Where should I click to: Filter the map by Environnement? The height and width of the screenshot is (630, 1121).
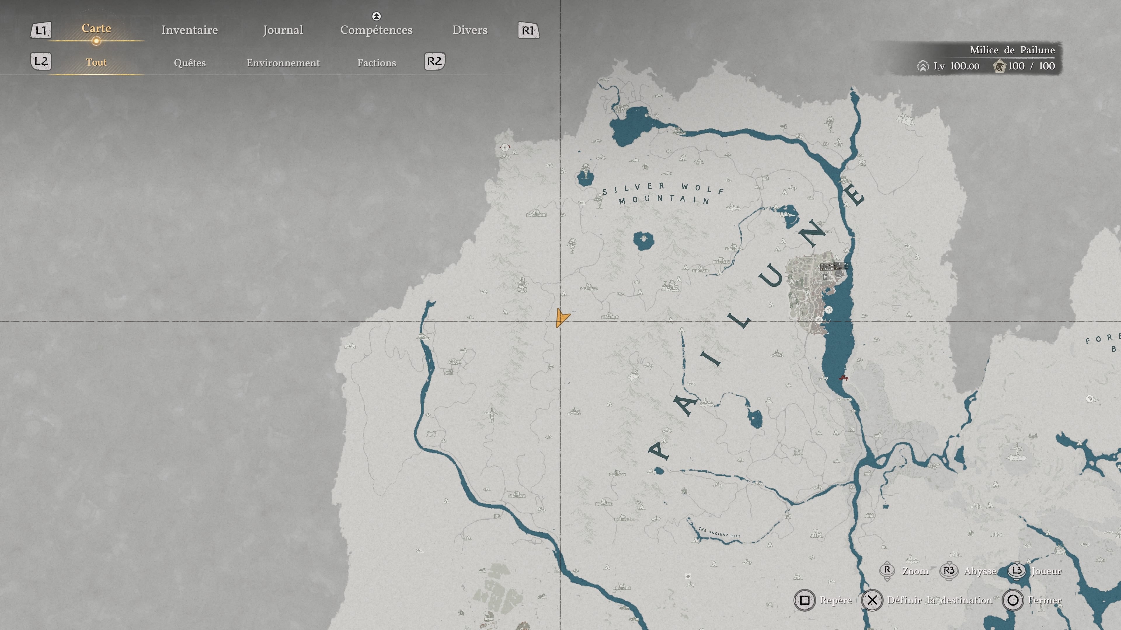tap(283, 63)
